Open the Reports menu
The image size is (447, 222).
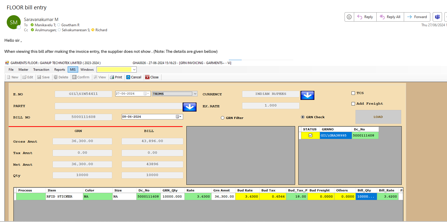tap(60, 69)
